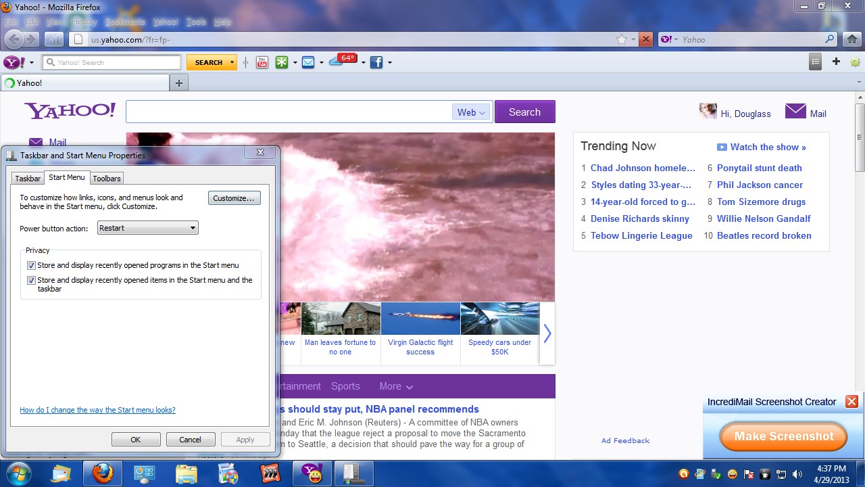Click the Firefox back arrow button
Viewport: 865px width, 487px height.
(14, 39)
